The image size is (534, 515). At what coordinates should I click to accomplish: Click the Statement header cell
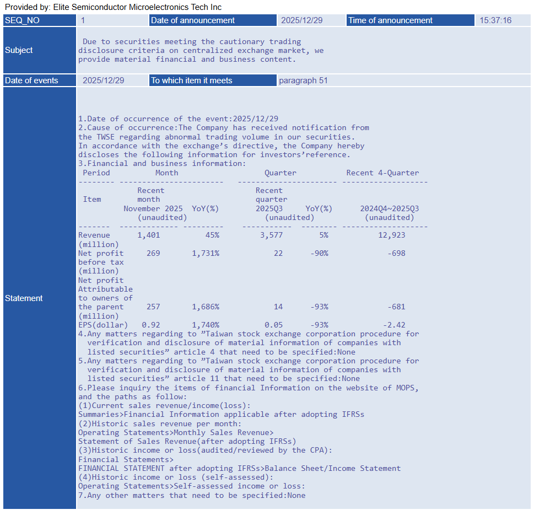click(40, 298)
